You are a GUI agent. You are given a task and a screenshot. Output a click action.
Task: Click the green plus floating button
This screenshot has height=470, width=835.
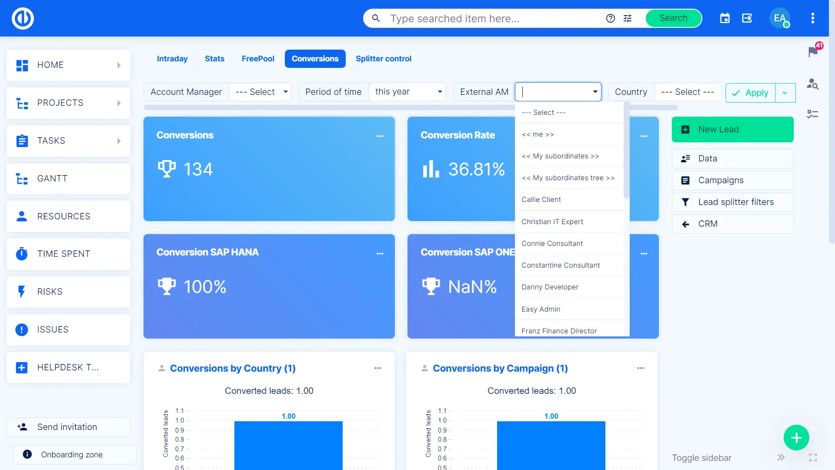coord(796,437)
